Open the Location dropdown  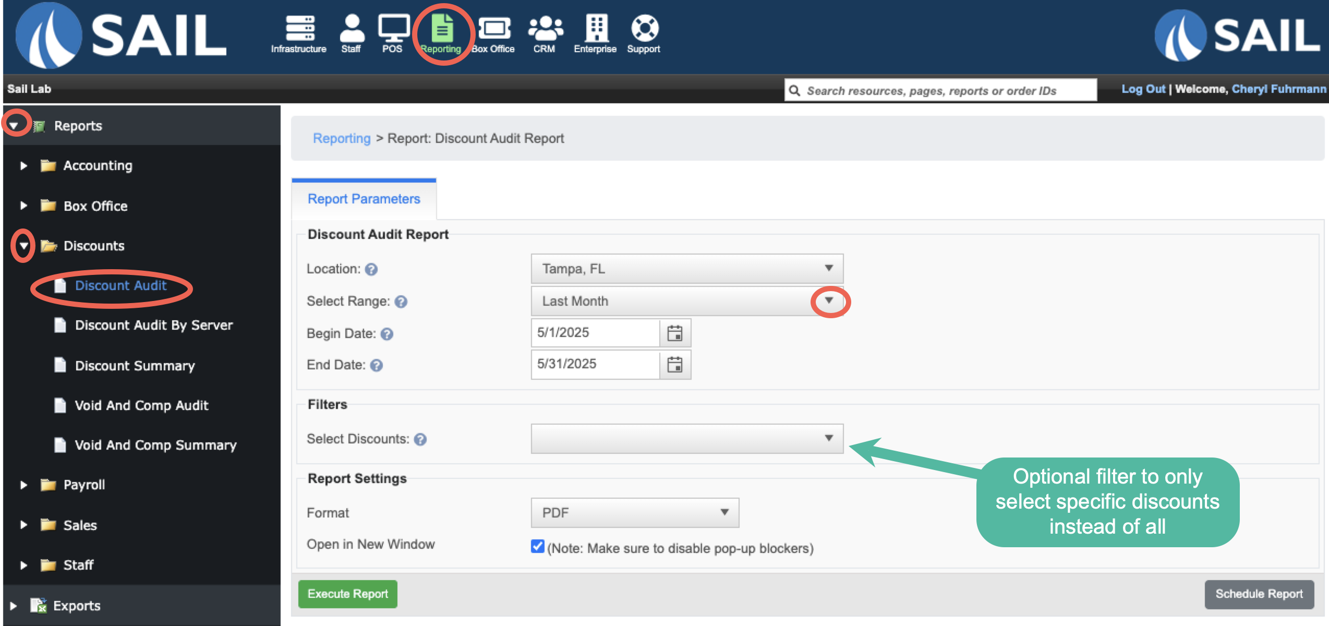687,269
